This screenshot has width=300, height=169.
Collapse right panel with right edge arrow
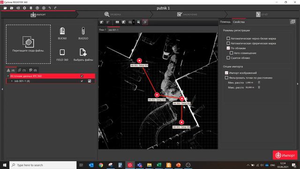[298, 84]
